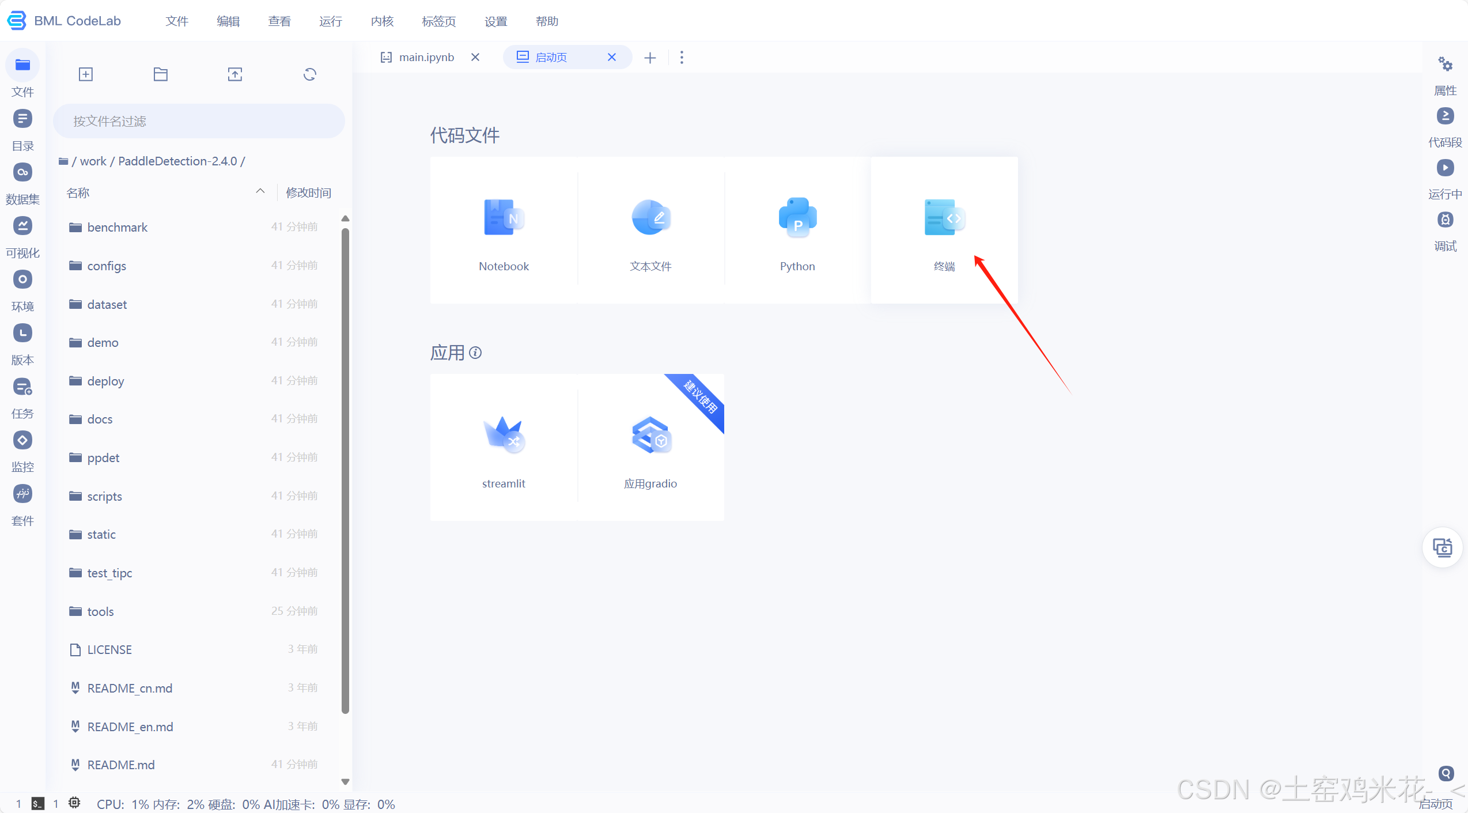Switch to the main.ipynb tab

[x=426, y=58]
